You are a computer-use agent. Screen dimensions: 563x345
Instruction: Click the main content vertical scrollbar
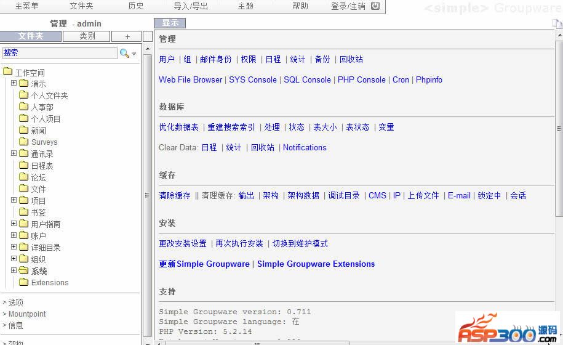[x=559, y=129]
